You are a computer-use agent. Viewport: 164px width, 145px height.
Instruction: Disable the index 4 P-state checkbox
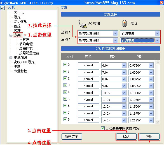65,92
